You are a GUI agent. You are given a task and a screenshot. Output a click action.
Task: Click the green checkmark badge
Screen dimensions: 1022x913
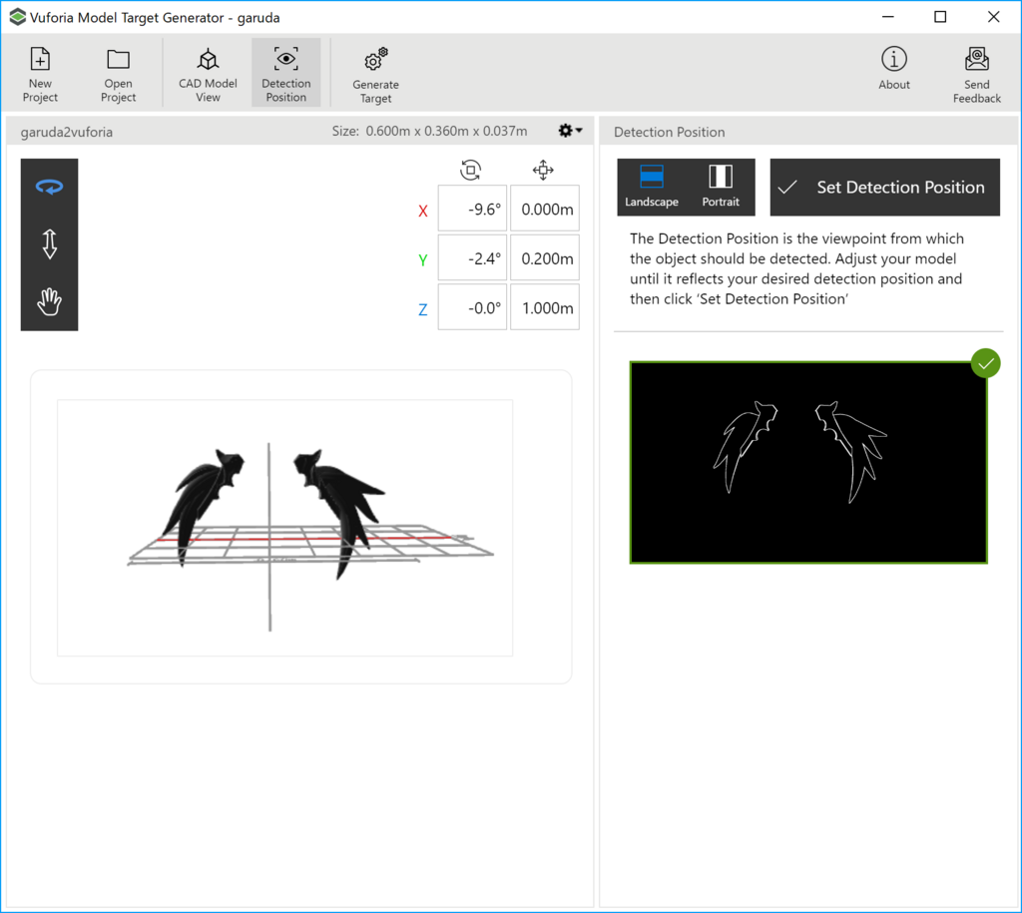[x=985, y=363]
